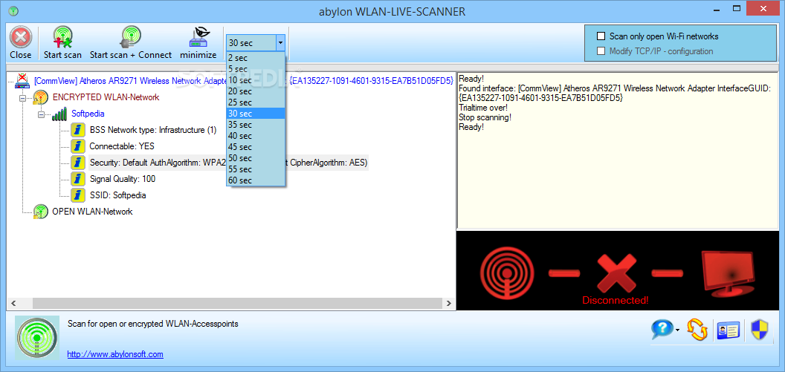Image resolution: width=785 pixels, height=372 pixels.
Task: Click the ENCRYPTED WLAN-Network icon
Action: 40,97
